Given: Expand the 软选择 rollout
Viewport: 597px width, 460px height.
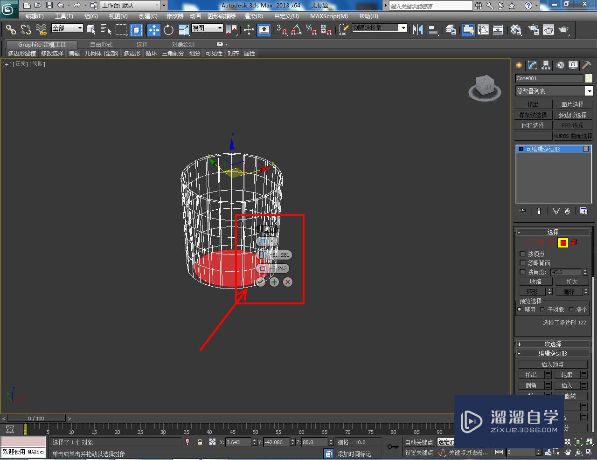Looking at the screenshot, I should pyautogui.click(x=553, y=344).
